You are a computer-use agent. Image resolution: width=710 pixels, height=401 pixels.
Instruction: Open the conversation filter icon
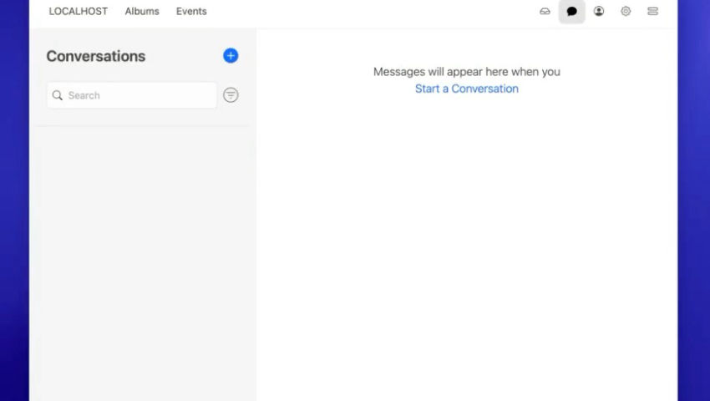(231, 95)
